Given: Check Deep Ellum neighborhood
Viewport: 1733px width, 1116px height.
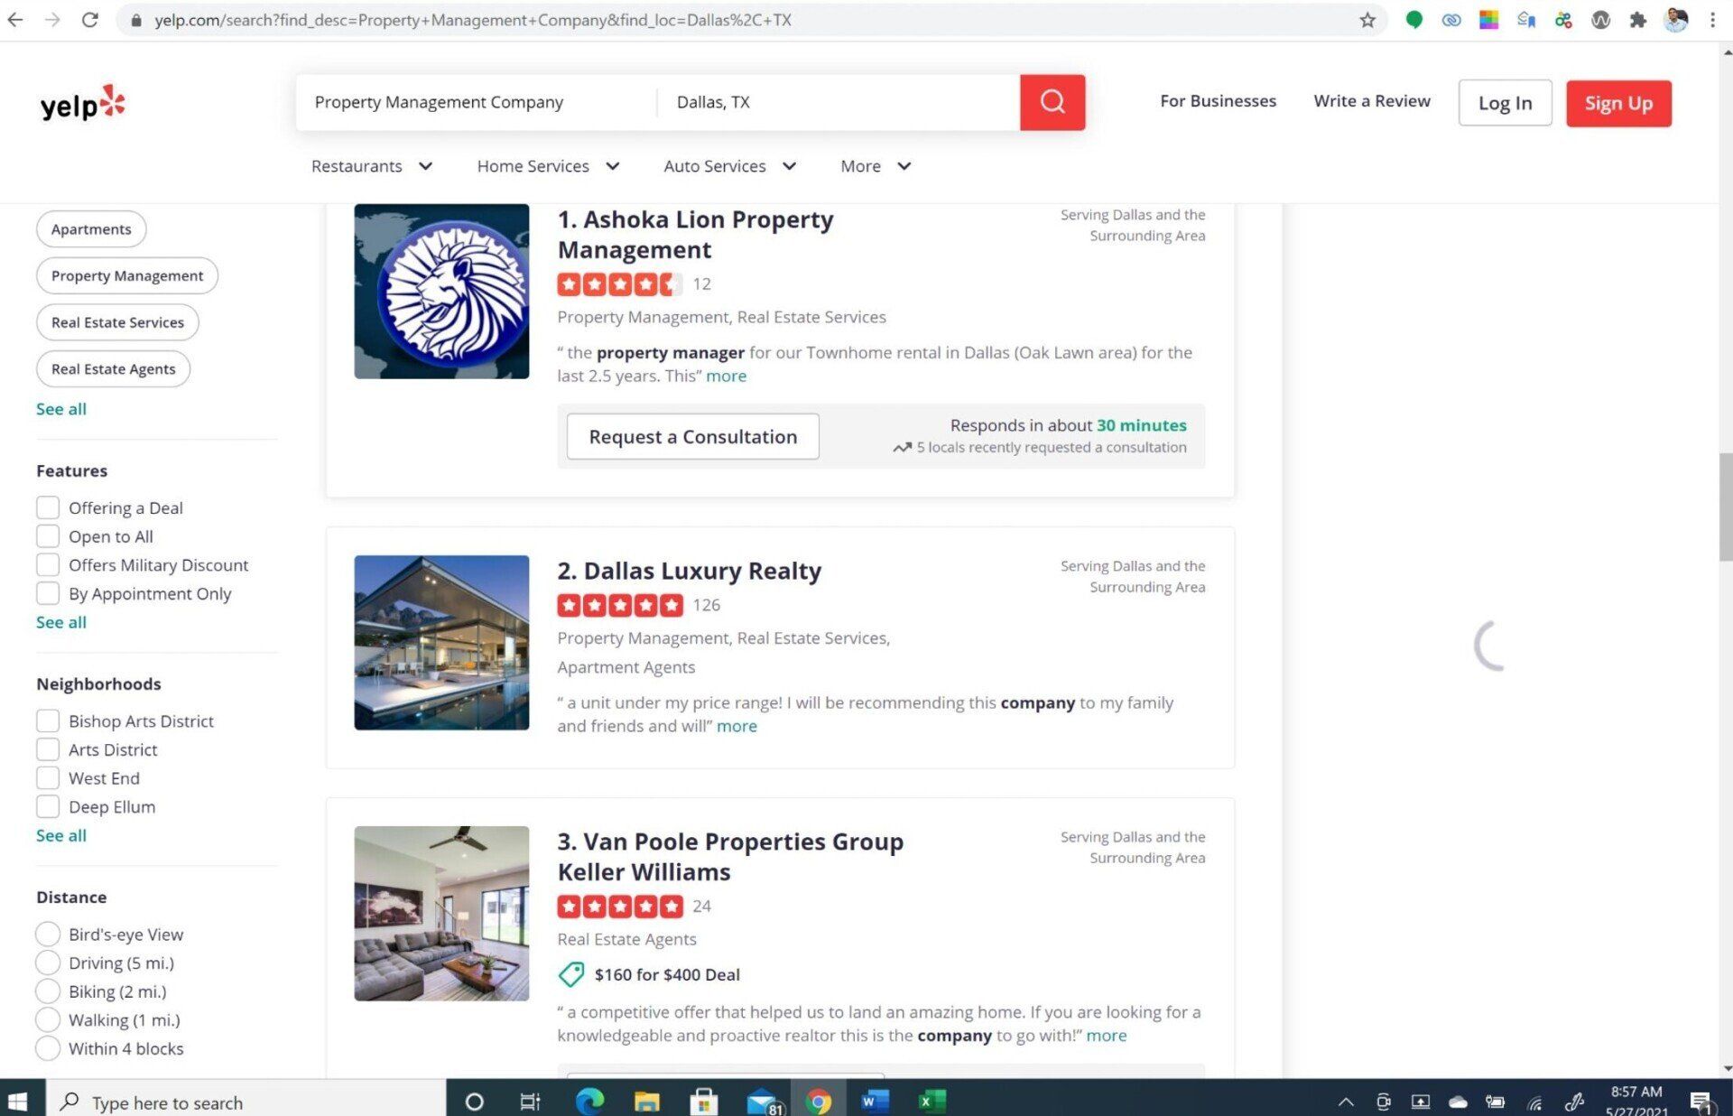Looking at the screenshot, I should [x=48, y=806].
